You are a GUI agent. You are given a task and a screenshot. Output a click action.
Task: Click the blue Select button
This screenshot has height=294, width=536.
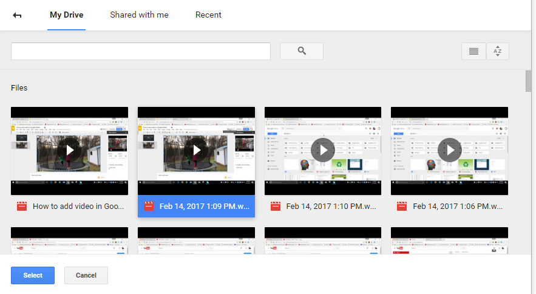coord(33,276)
